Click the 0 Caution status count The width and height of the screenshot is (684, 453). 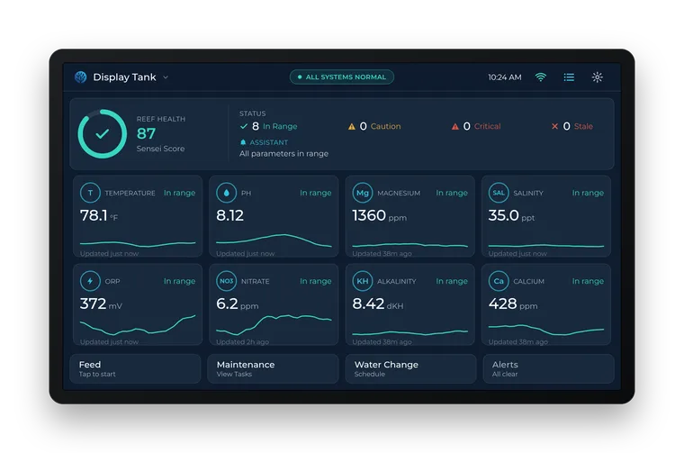(x=374, y=126)
